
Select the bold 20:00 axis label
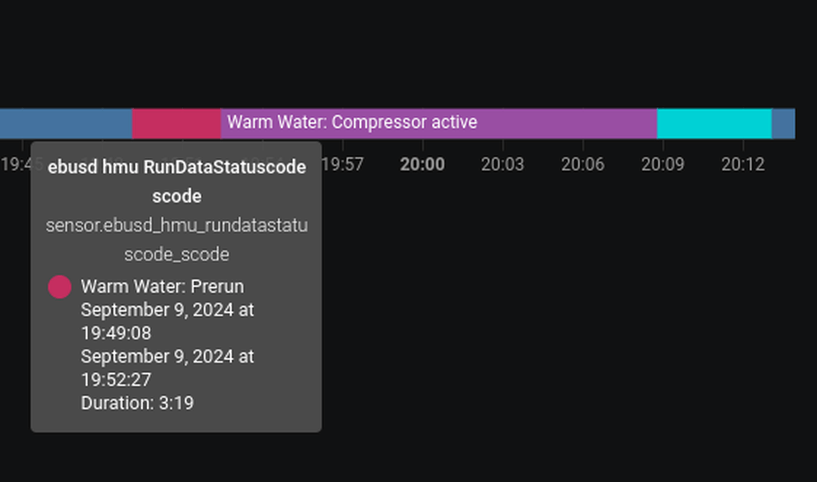click(423, 164)
